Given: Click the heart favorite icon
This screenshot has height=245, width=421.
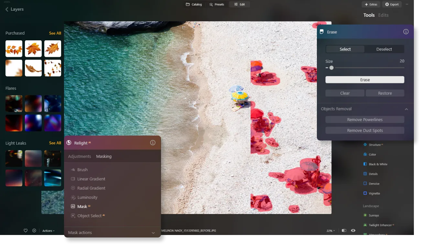Looking at the screenshot, I should [26, 230].
